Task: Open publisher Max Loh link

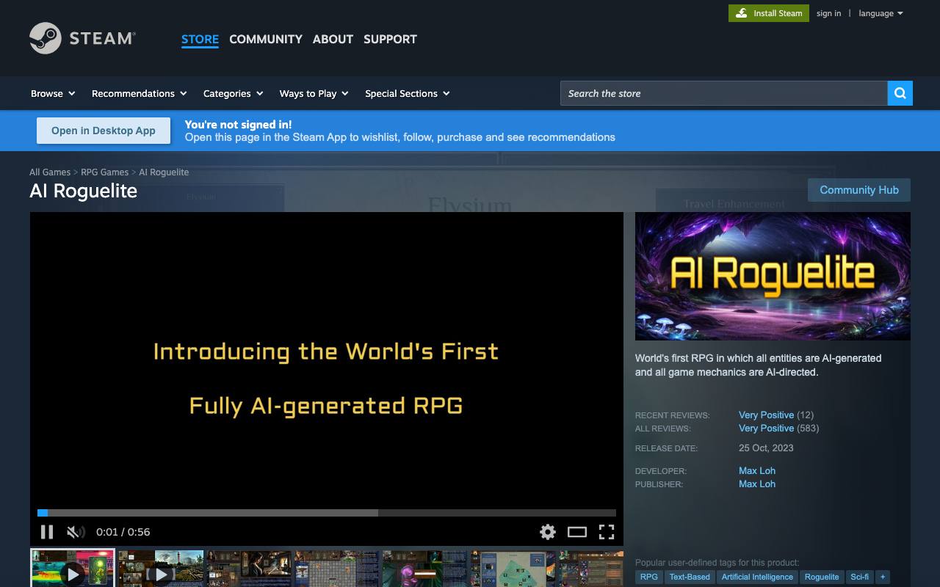Action: [x=757, y=484]
